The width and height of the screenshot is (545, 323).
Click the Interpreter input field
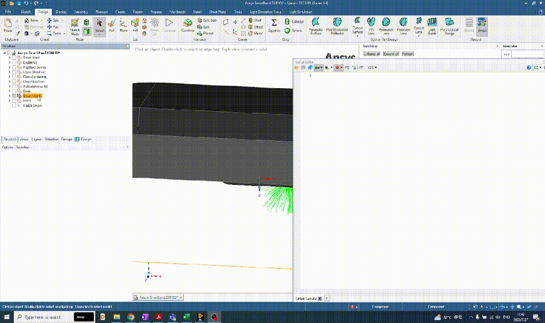coord(527,54)
